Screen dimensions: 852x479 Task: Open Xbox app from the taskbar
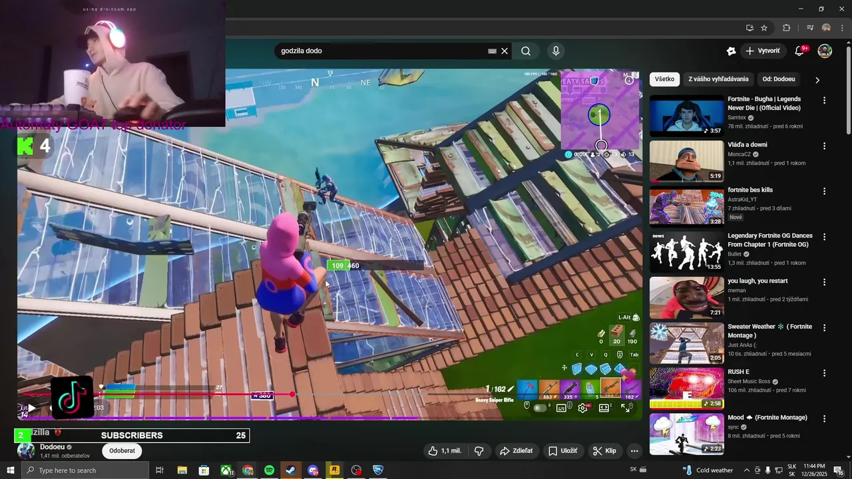[226, 470]
